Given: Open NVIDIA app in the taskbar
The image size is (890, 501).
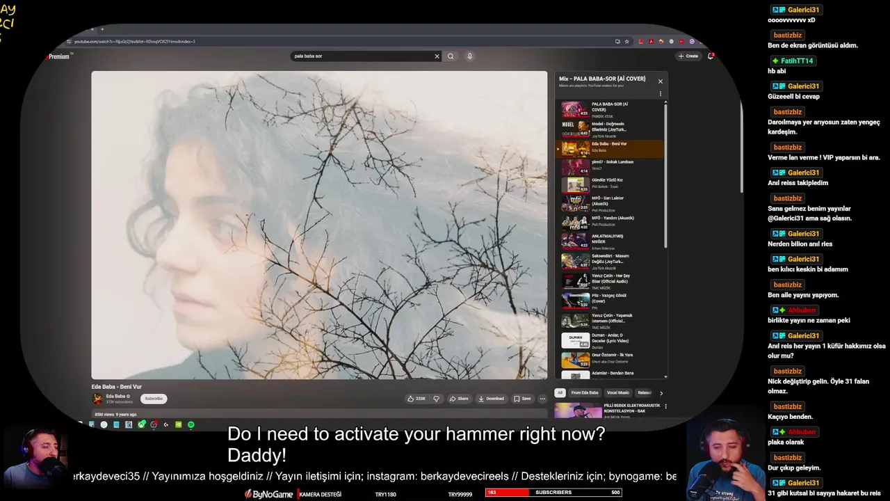Looking at the screenshot, I should [x=178, y=424].
